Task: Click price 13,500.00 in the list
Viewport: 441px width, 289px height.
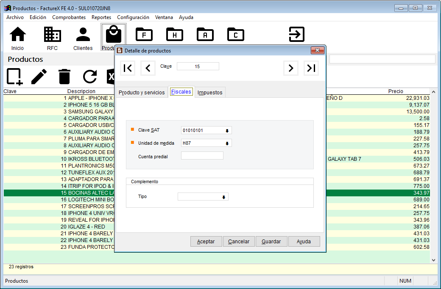Action: pyautogui.click(x=418, y=112)
